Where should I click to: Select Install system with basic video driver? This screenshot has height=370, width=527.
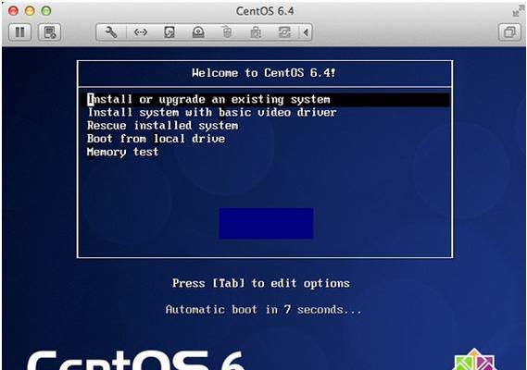[212, 112]
